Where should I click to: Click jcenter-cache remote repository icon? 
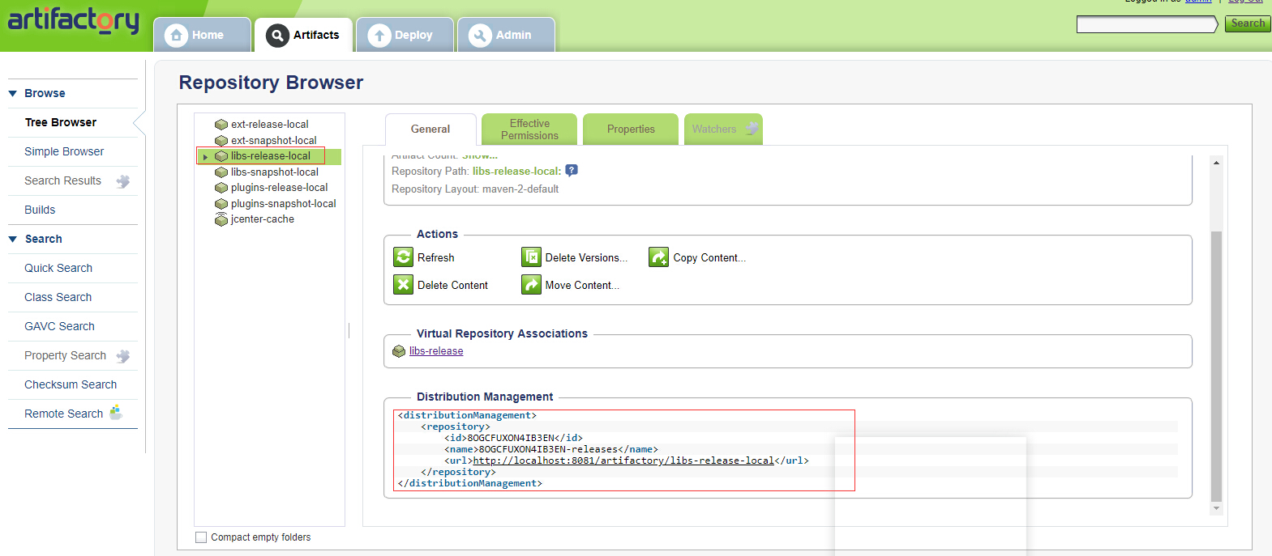pos(221,219)
